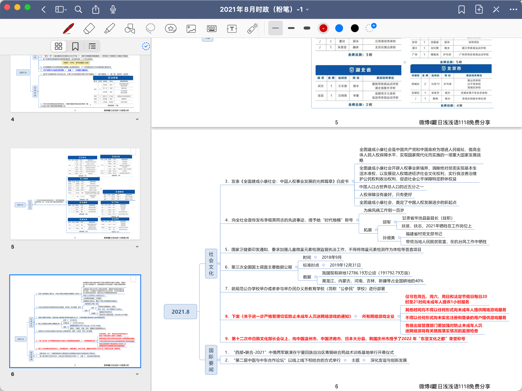Image resolution: width=522 pixels, height=391 pixels.
Task: Pick the red pen color
Action: click(323, 28)
